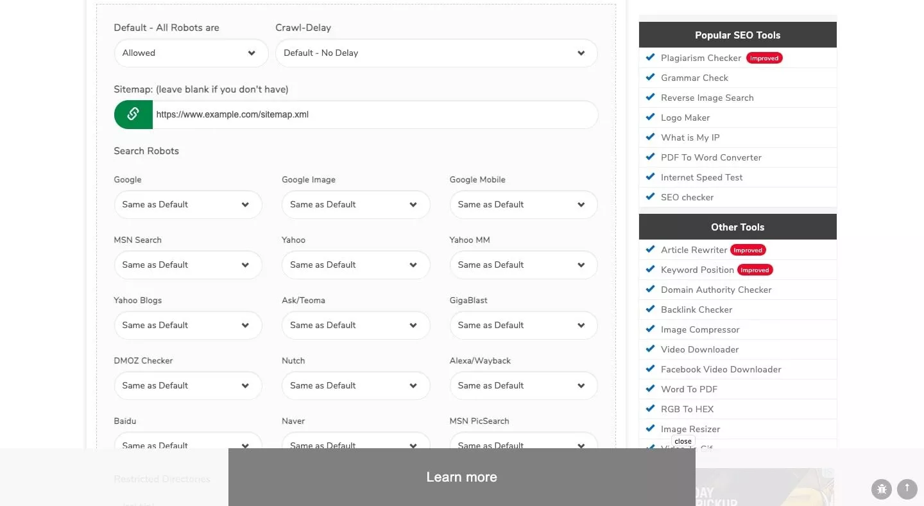Expand the Google Image robot dropdown

pos(355,204)
